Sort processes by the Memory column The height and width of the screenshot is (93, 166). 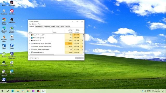76,31
